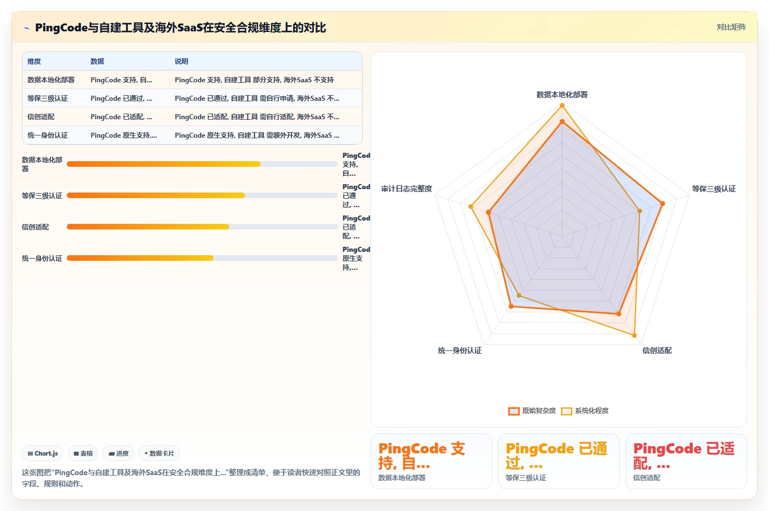769x511 pixels.
Task: Click description starting 'PingCode 原生支持, 自建工具 需额外开发'
Action: (x=257, y=135)
